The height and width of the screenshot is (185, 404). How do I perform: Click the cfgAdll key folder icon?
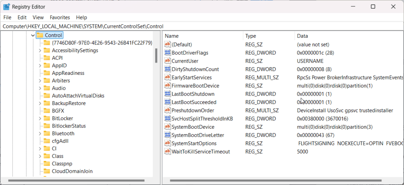tap(47, 141)
